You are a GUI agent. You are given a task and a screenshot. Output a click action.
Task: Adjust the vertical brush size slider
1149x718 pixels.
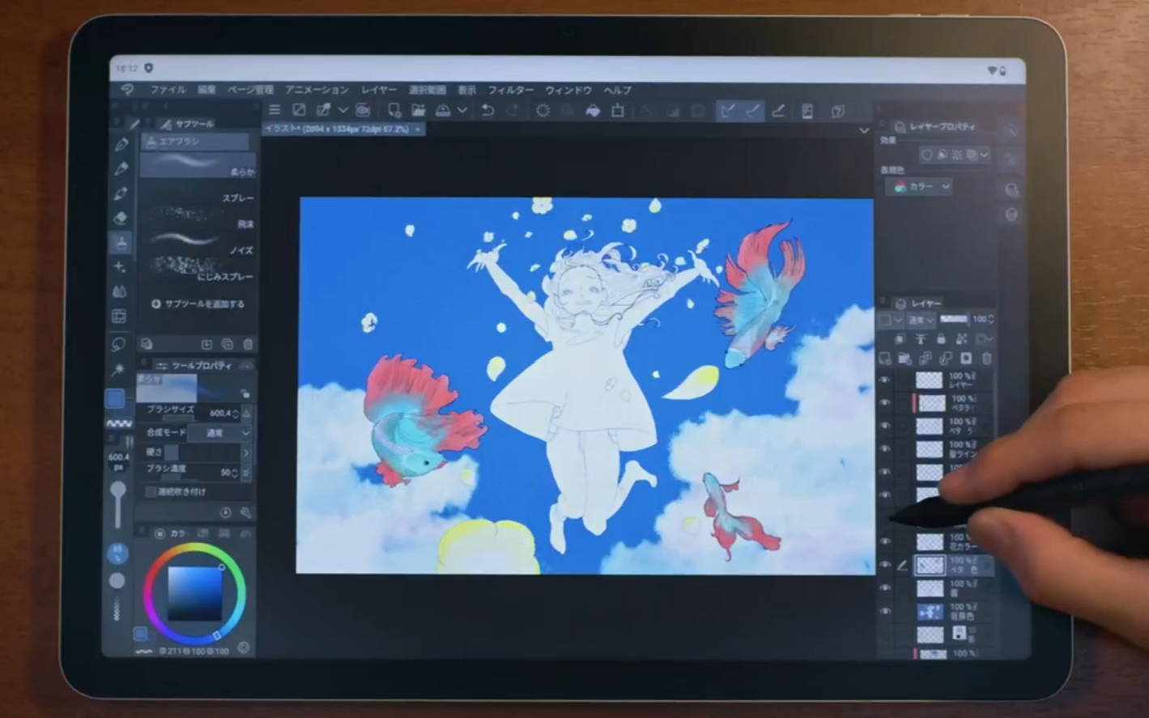click(118, 504)
